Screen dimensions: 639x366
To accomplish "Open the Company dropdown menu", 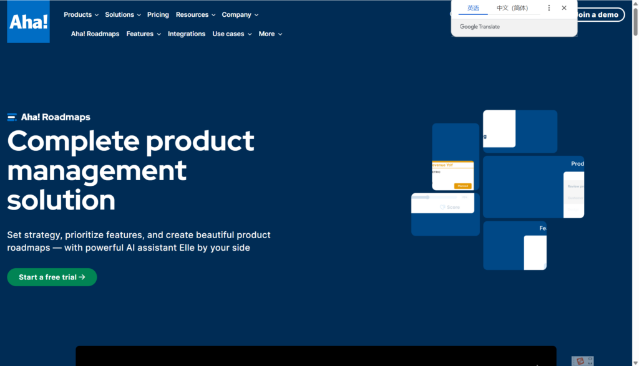I will point(240,14).
